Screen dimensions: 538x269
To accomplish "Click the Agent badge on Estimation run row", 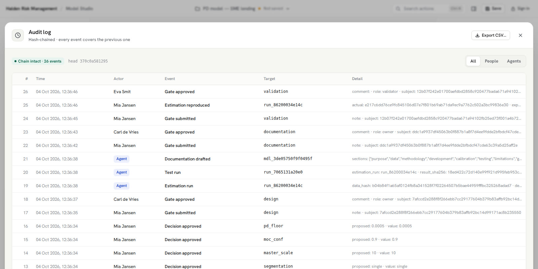I will tap(121, 186).
